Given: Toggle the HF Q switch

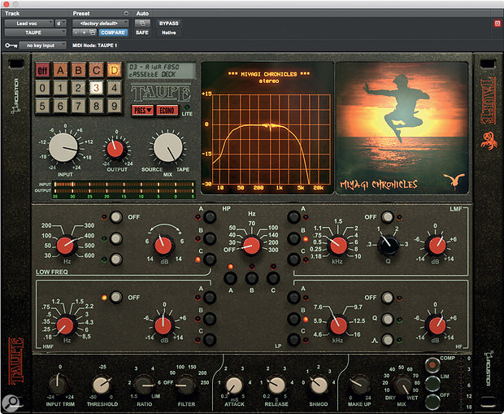Looking at the screenshot, I should point(387,319).
